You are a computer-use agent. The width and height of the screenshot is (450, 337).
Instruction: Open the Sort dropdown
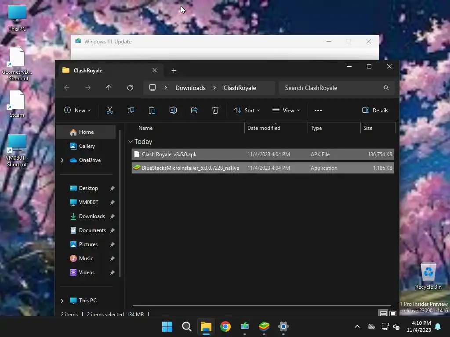(247, 110)
